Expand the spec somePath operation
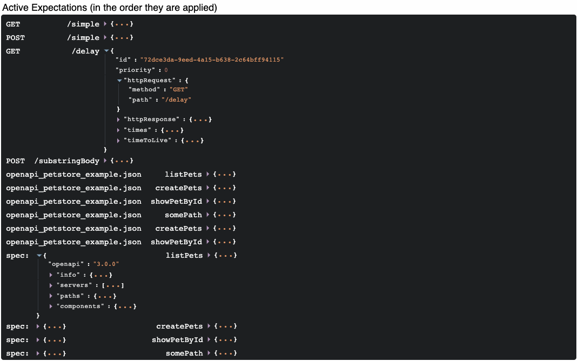 [x=209, y=353]
